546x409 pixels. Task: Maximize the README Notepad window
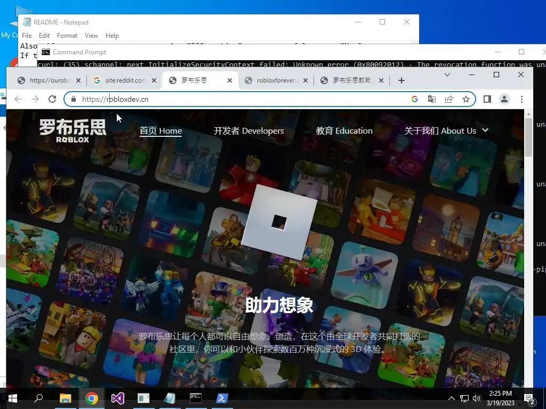pos(382,22)
